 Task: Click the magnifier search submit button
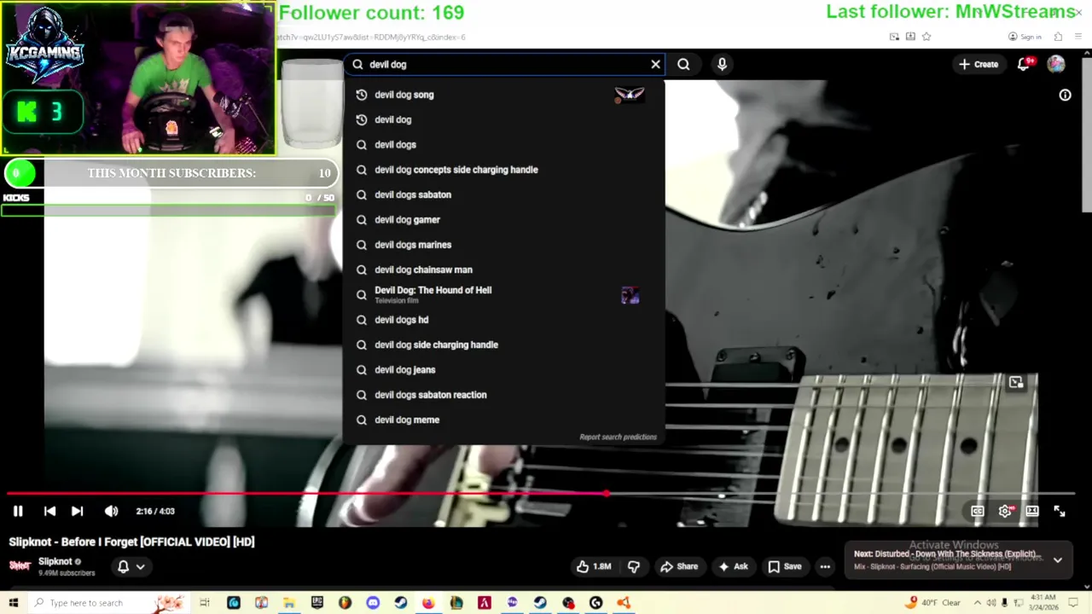coord(683,64)
